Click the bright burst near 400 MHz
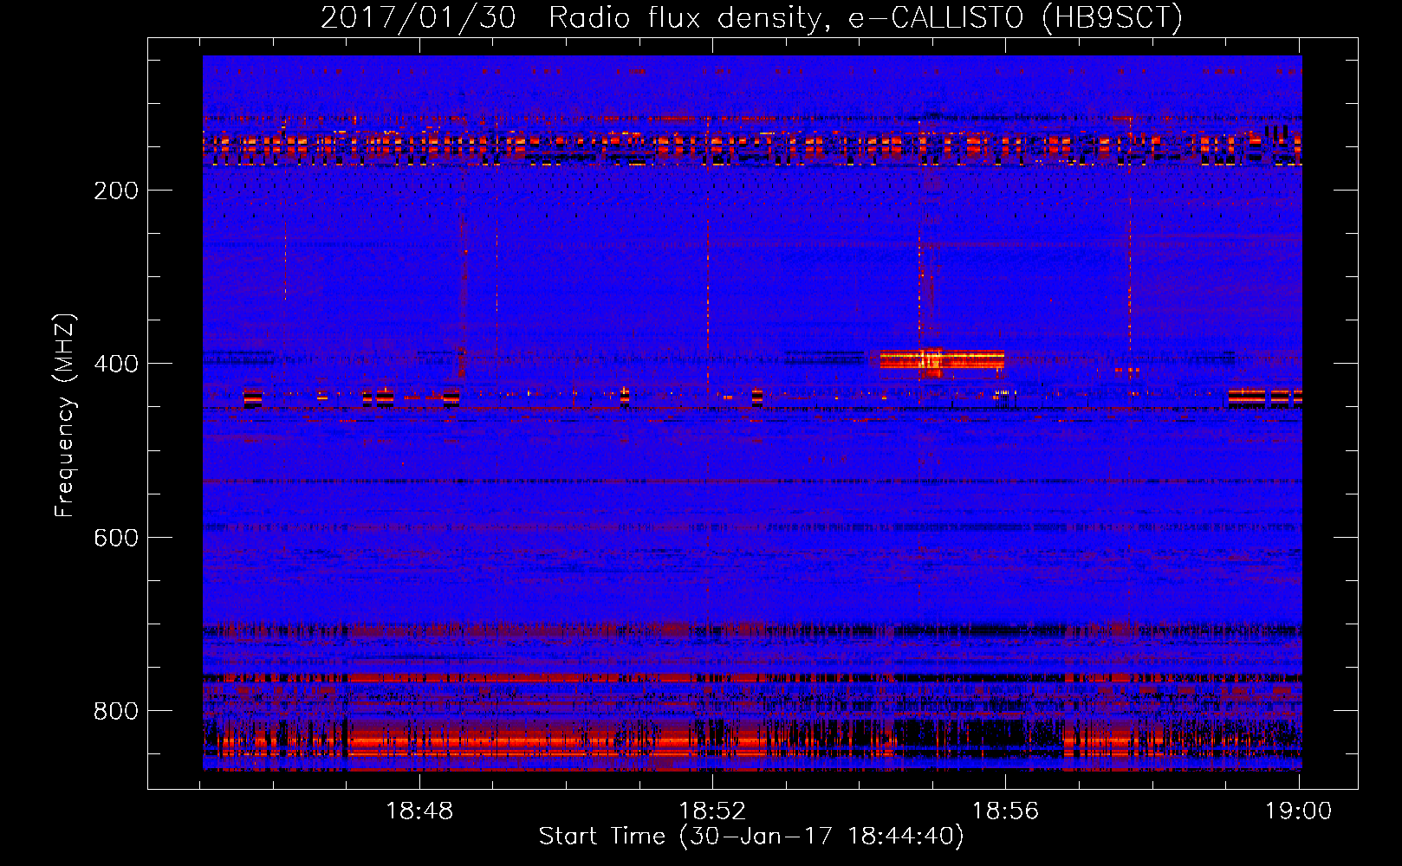 point(942,359)
